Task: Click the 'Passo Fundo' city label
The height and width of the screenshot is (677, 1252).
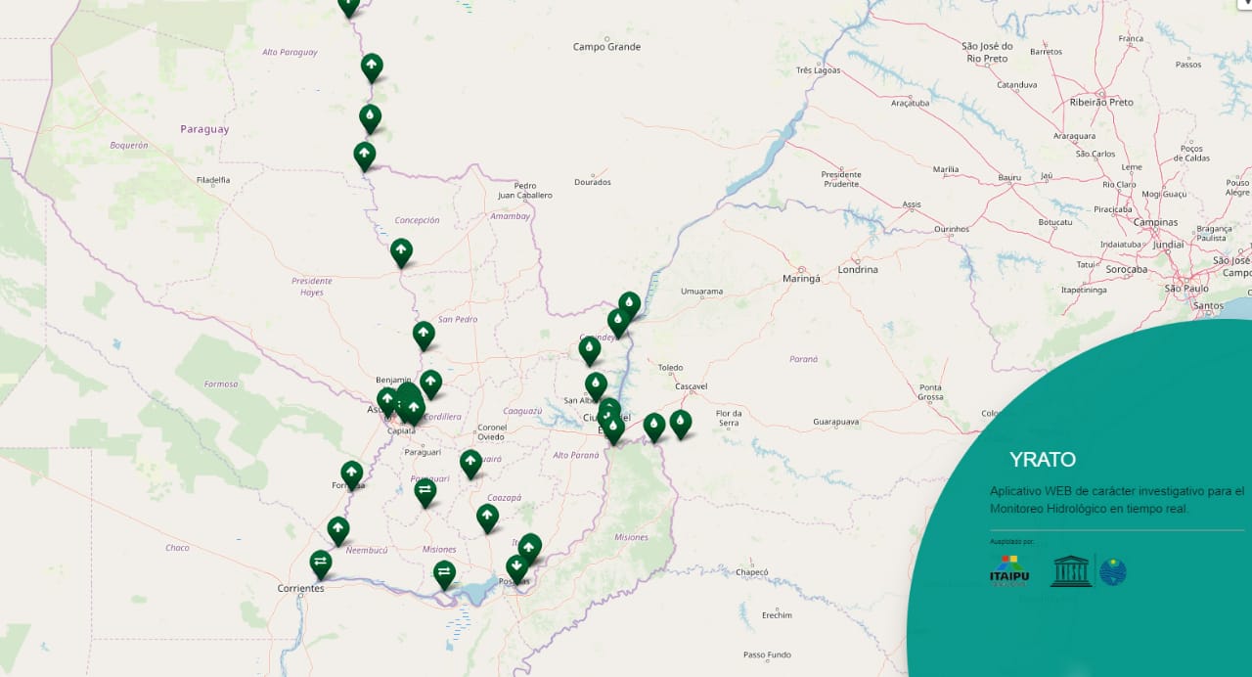Action: tap(768, 654)
